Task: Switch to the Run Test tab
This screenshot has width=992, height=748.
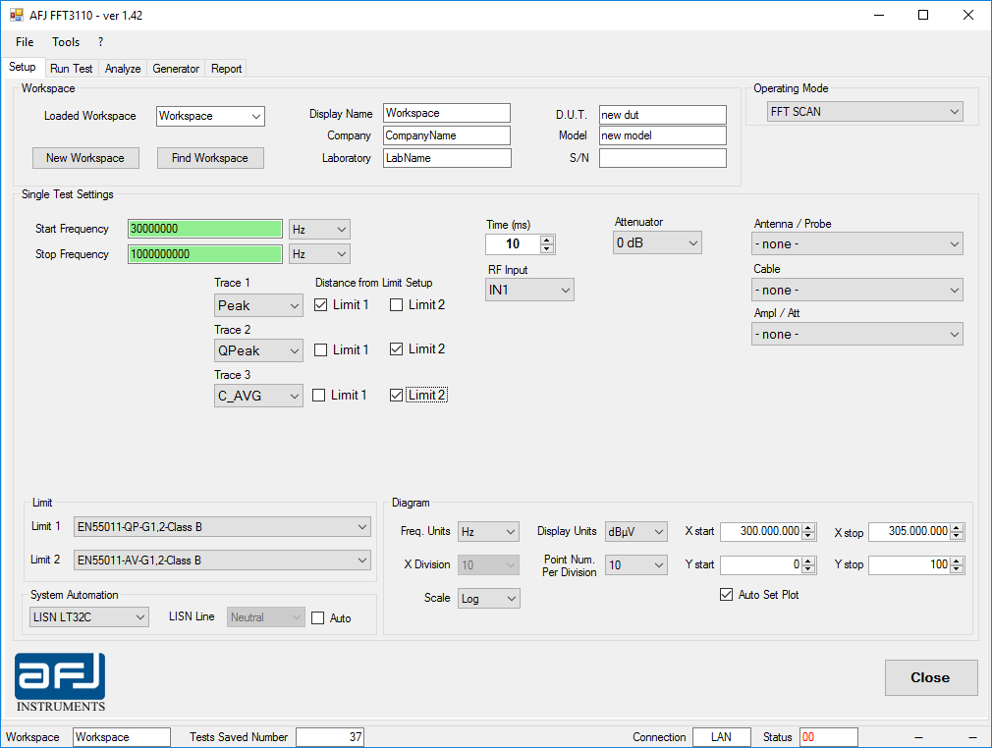Action: tap(72, 69)
